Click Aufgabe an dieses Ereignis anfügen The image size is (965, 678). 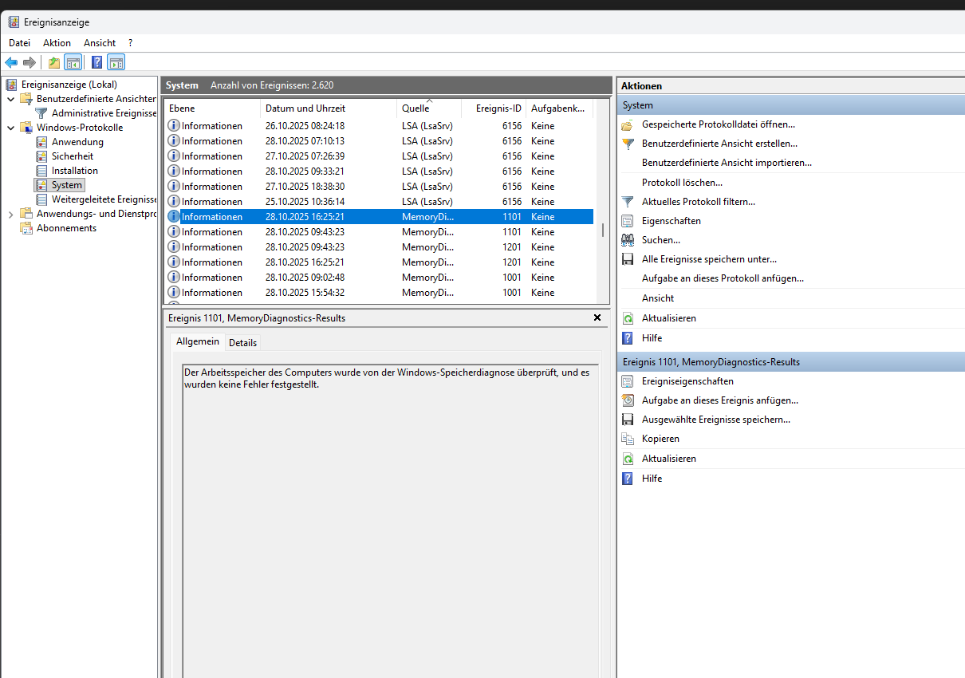coord(720,400)
